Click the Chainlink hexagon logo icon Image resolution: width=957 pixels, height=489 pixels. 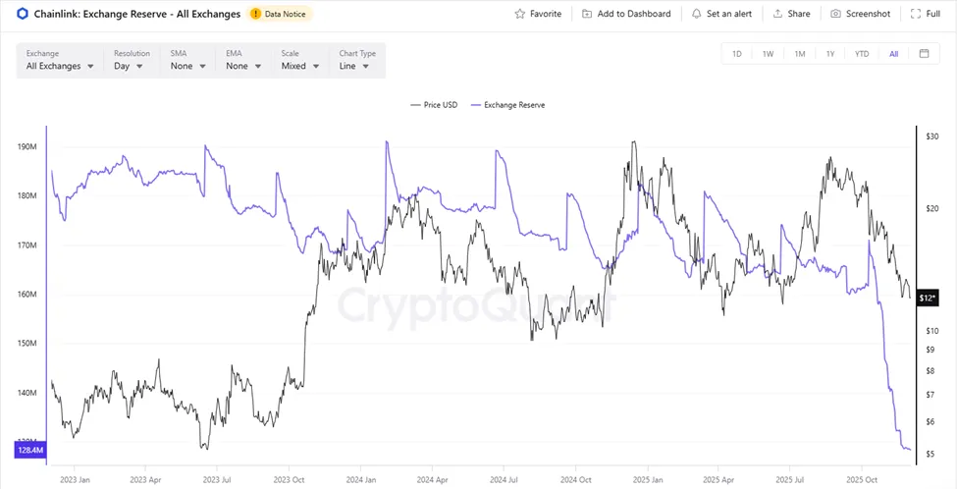click(x=23, y=14)
